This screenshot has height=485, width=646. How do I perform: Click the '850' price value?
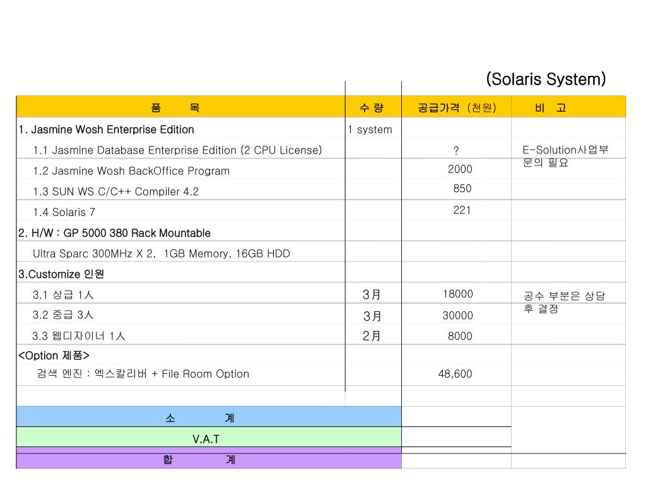[462, 188]
